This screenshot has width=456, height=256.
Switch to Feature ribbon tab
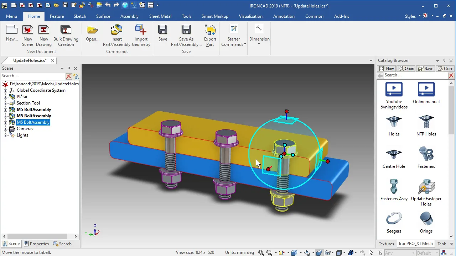coord(57,16)
